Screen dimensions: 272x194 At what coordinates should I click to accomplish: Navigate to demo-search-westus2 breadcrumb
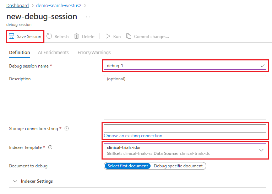59,6
